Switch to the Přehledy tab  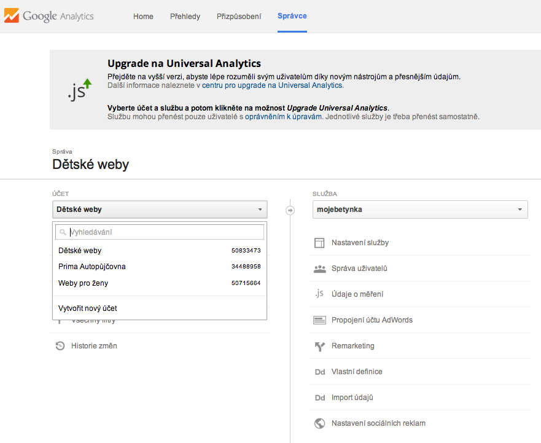[x=185, y=16]
